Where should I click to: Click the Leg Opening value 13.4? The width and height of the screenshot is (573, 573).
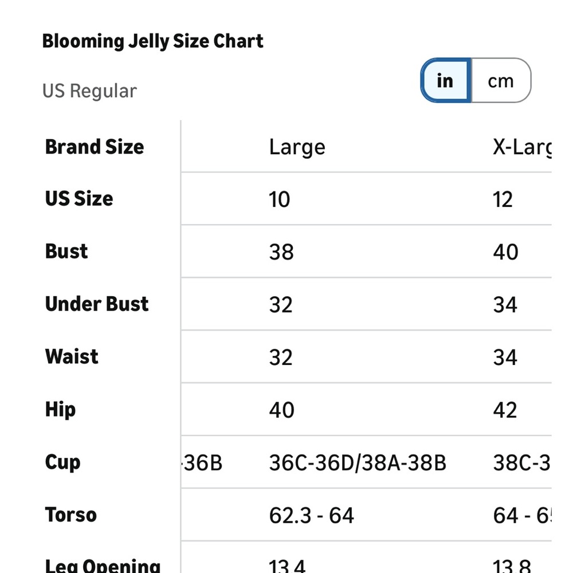coord(288,566)
